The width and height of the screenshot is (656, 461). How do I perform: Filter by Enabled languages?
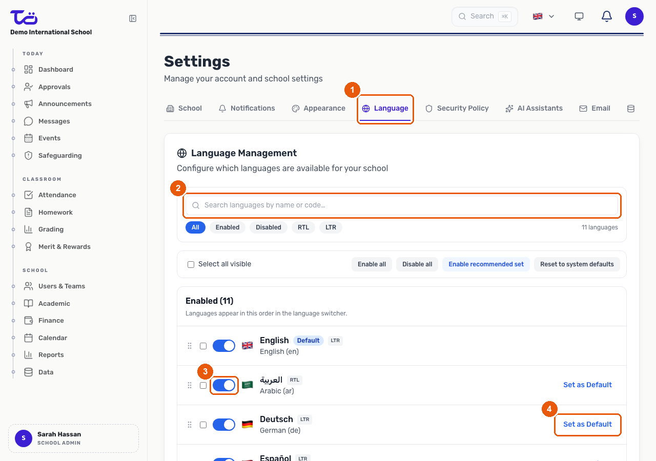[228, 227]
